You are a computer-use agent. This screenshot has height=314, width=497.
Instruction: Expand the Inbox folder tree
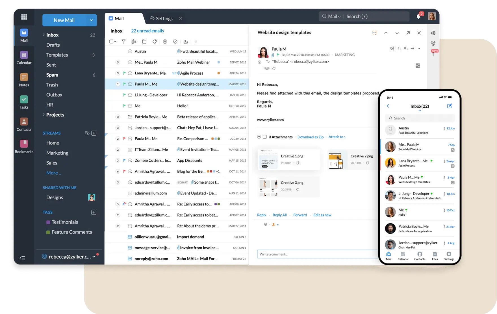pyautogui.click(x=44, y=35)
